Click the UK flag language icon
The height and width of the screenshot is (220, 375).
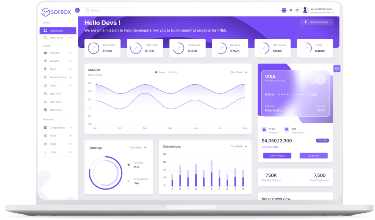[284, 10]
